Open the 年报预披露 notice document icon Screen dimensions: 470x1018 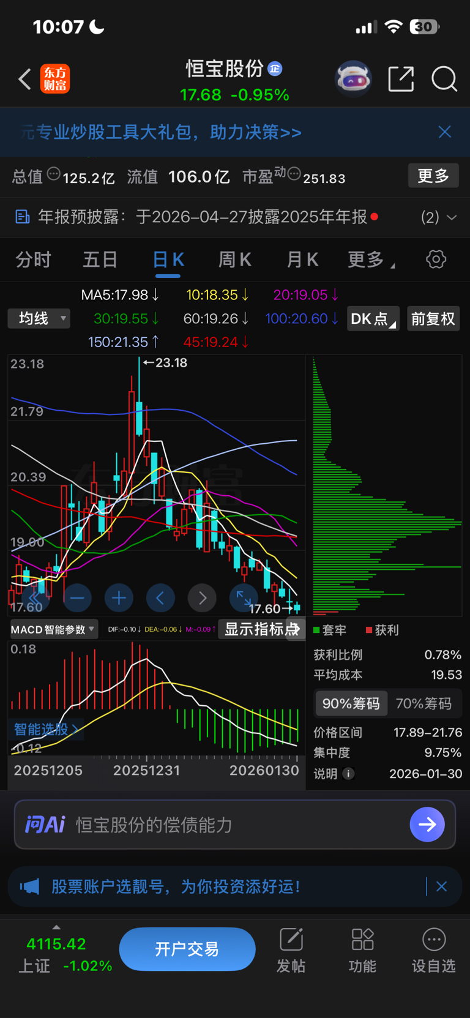tap(23, 217)
